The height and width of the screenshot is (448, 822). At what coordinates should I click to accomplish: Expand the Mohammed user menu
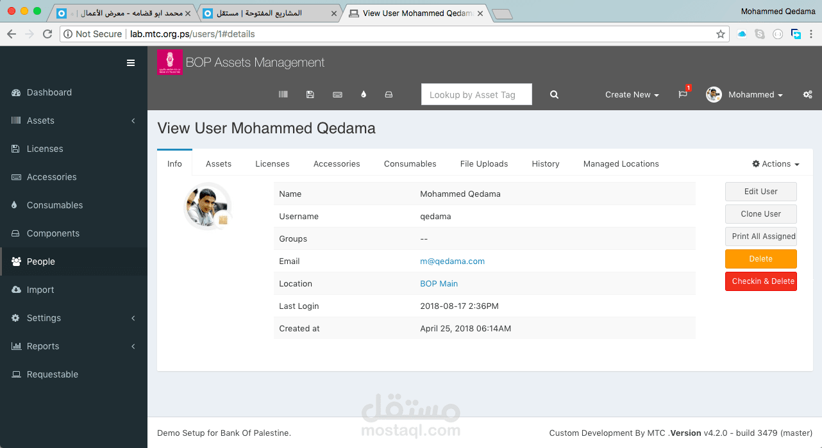click(755, 94)
